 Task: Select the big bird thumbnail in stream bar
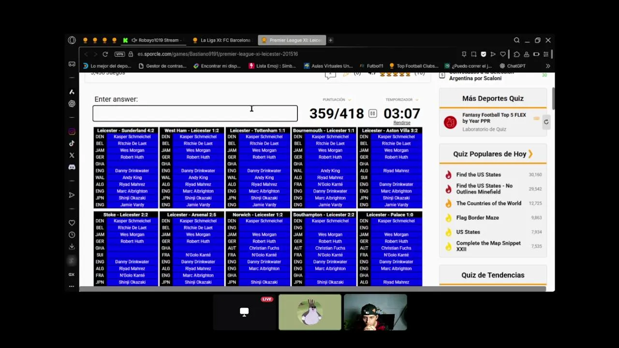(310, 312)
